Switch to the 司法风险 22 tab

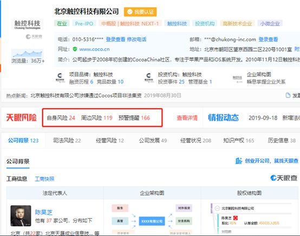67,140
